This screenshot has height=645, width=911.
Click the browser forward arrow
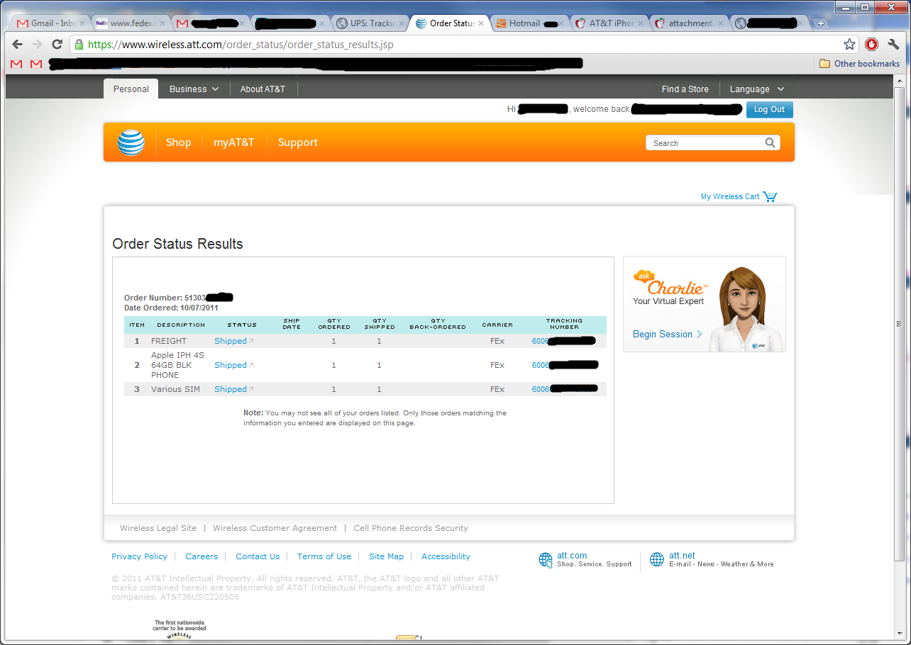tap(38, 45)
